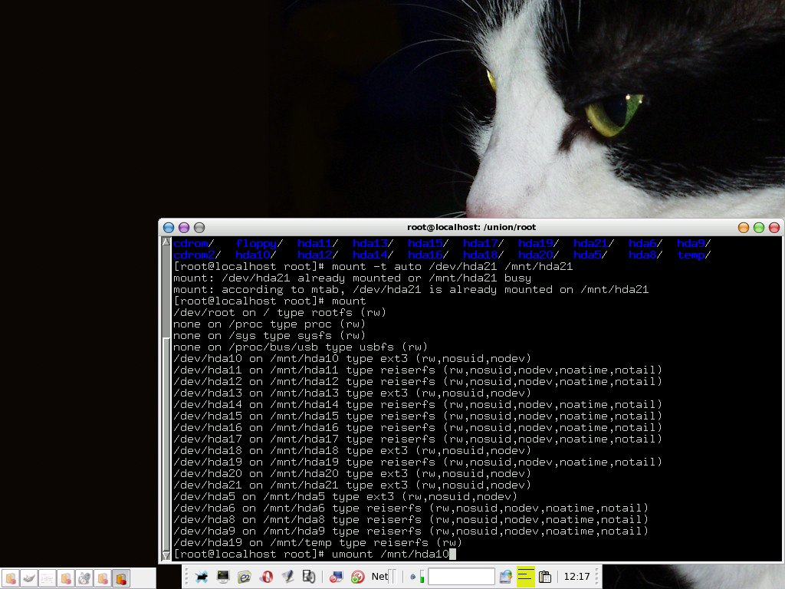Click the 12:17 panel clock
The image size is (785, 589).
(576, 577)
